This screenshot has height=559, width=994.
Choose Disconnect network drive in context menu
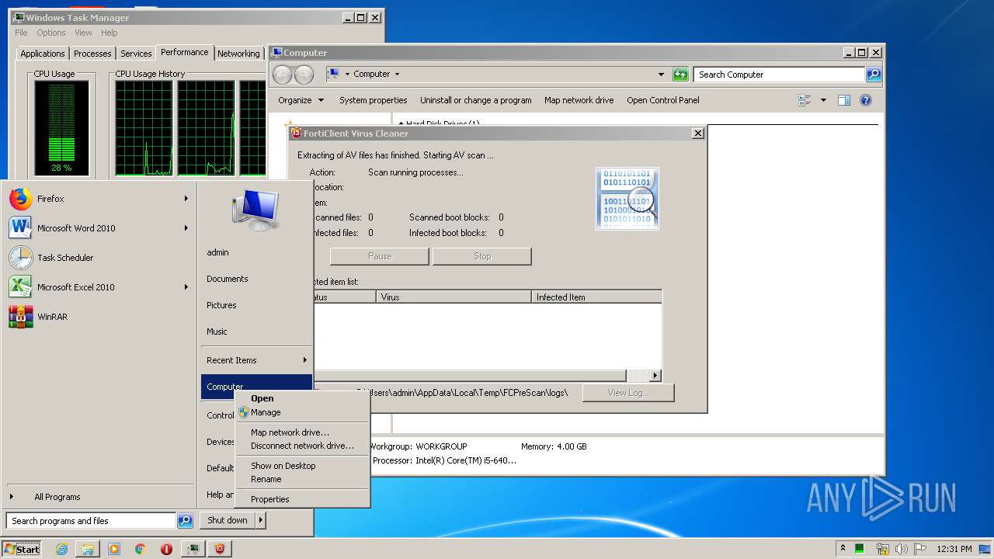302,446
